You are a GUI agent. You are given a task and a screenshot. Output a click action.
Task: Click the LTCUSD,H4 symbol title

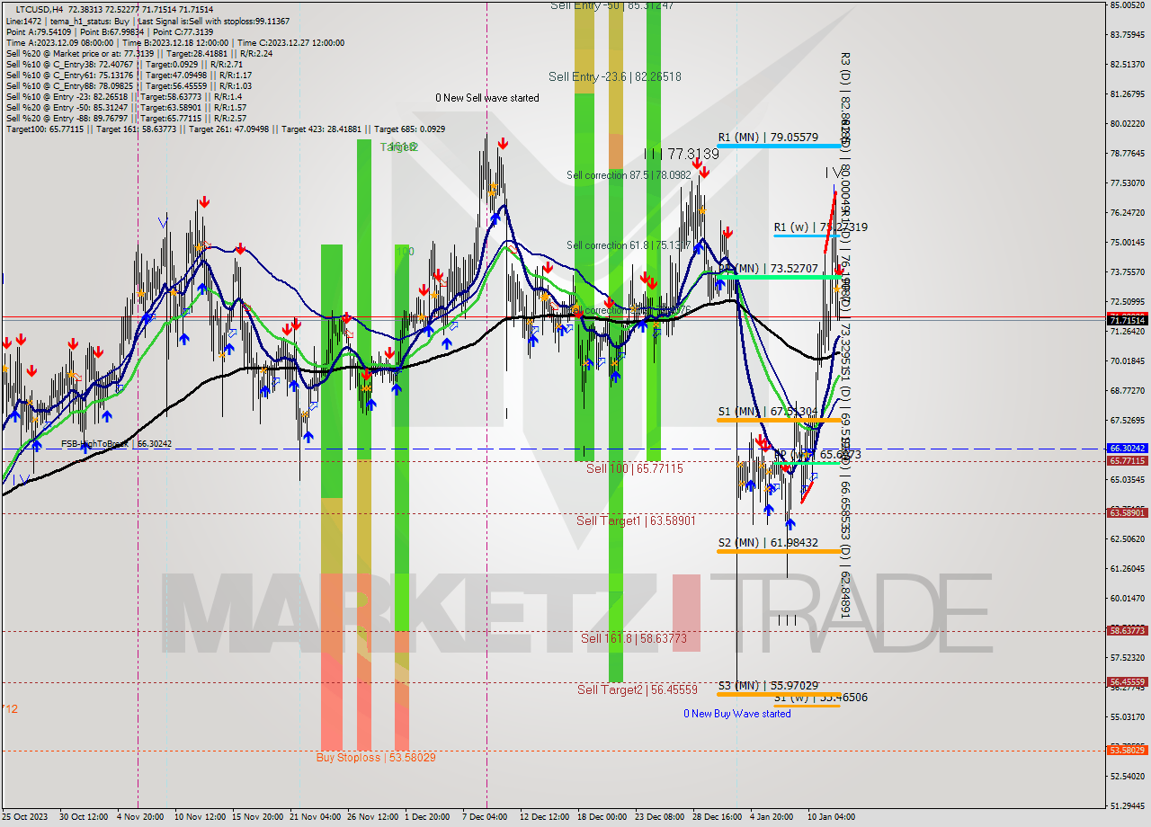40,9
